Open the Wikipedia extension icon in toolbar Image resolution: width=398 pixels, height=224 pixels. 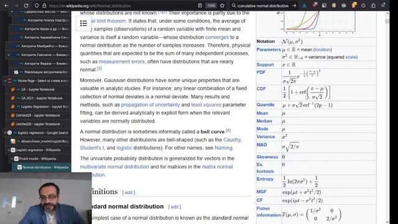click(x=343, y=6)
